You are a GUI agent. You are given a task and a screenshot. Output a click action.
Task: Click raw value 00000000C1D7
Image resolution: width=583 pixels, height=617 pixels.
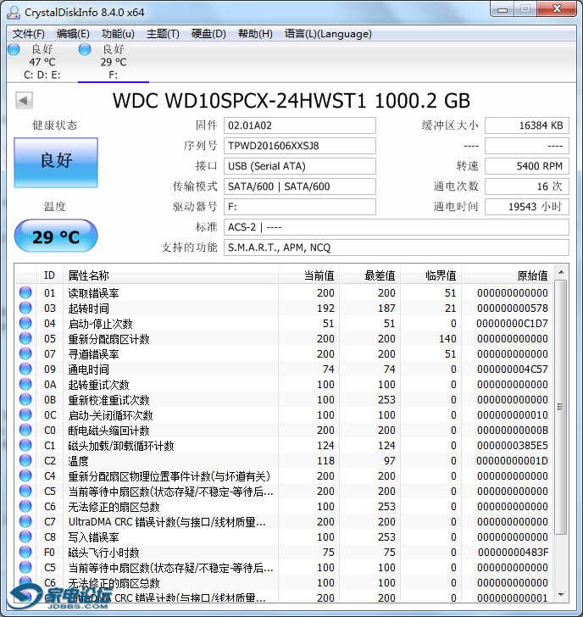click(x=512, y=324)
